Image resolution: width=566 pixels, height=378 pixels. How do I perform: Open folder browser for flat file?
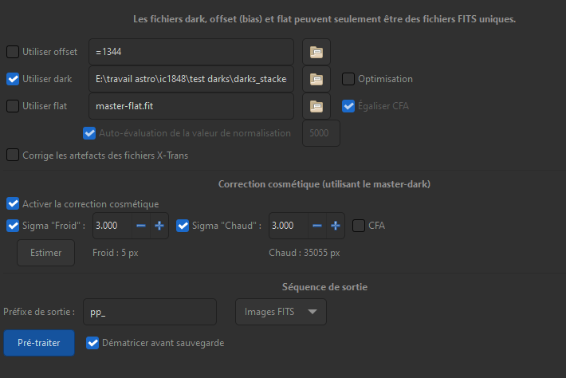tap(316, 105)
